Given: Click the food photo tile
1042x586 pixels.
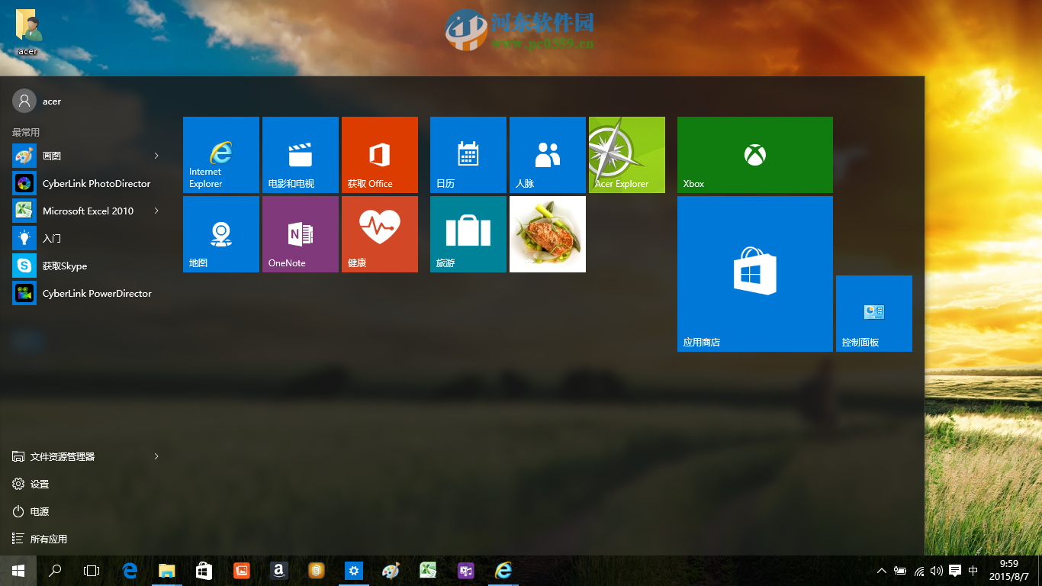Looking at the screenshot, I should click(x=547, y=233).
